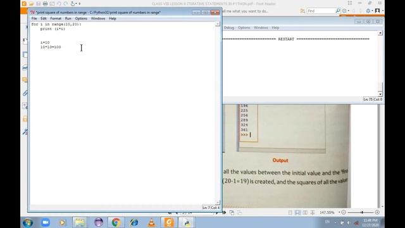Open the Windows menu in the Python shell window
This screenshot has height=228, width=405.
click(261, 28)
